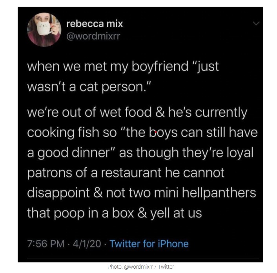Viewport: 277px width, 273px height.
Task: Expand the tweet options chevron menu
Action: point(256,23)
